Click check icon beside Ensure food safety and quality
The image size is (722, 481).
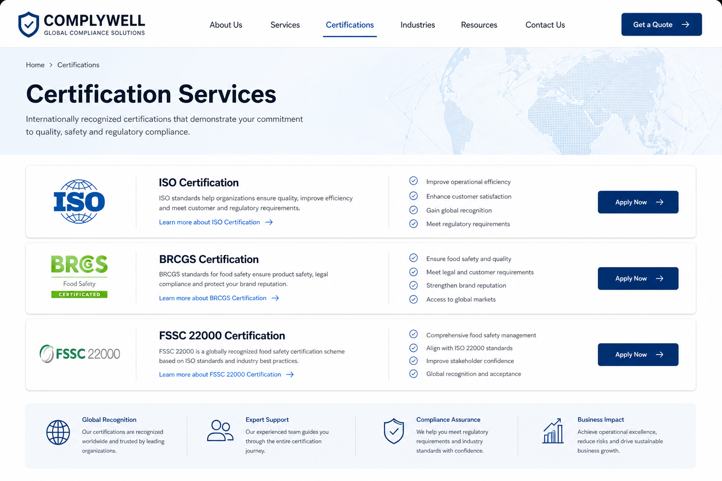tap(414, 258)
